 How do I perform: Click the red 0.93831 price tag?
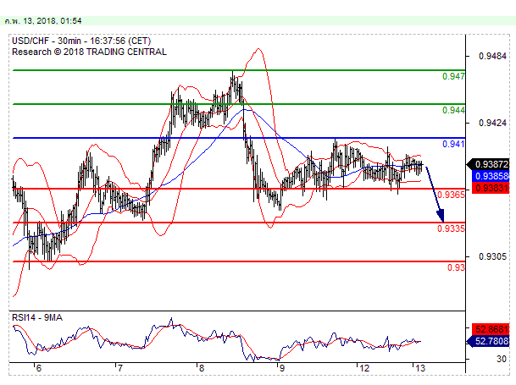click(x=491, y=188)
